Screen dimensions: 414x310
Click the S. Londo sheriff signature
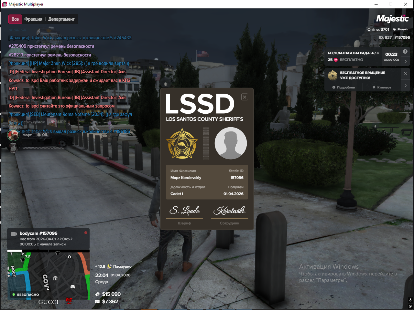[185, 211]
